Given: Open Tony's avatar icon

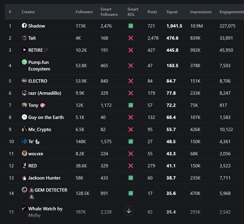Looking at the screenshot, I should (x=24, y=105).
